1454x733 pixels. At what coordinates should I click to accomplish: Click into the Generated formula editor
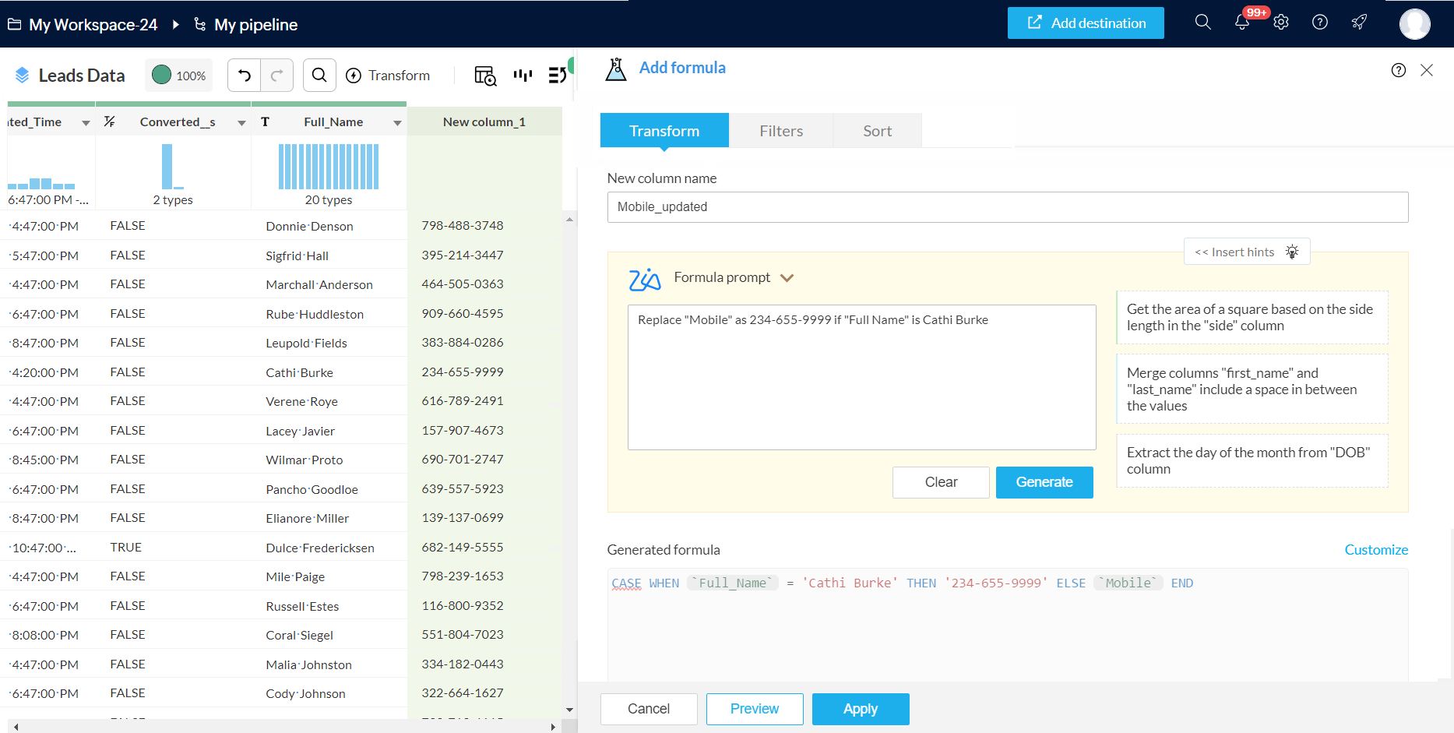(1008, 626)
